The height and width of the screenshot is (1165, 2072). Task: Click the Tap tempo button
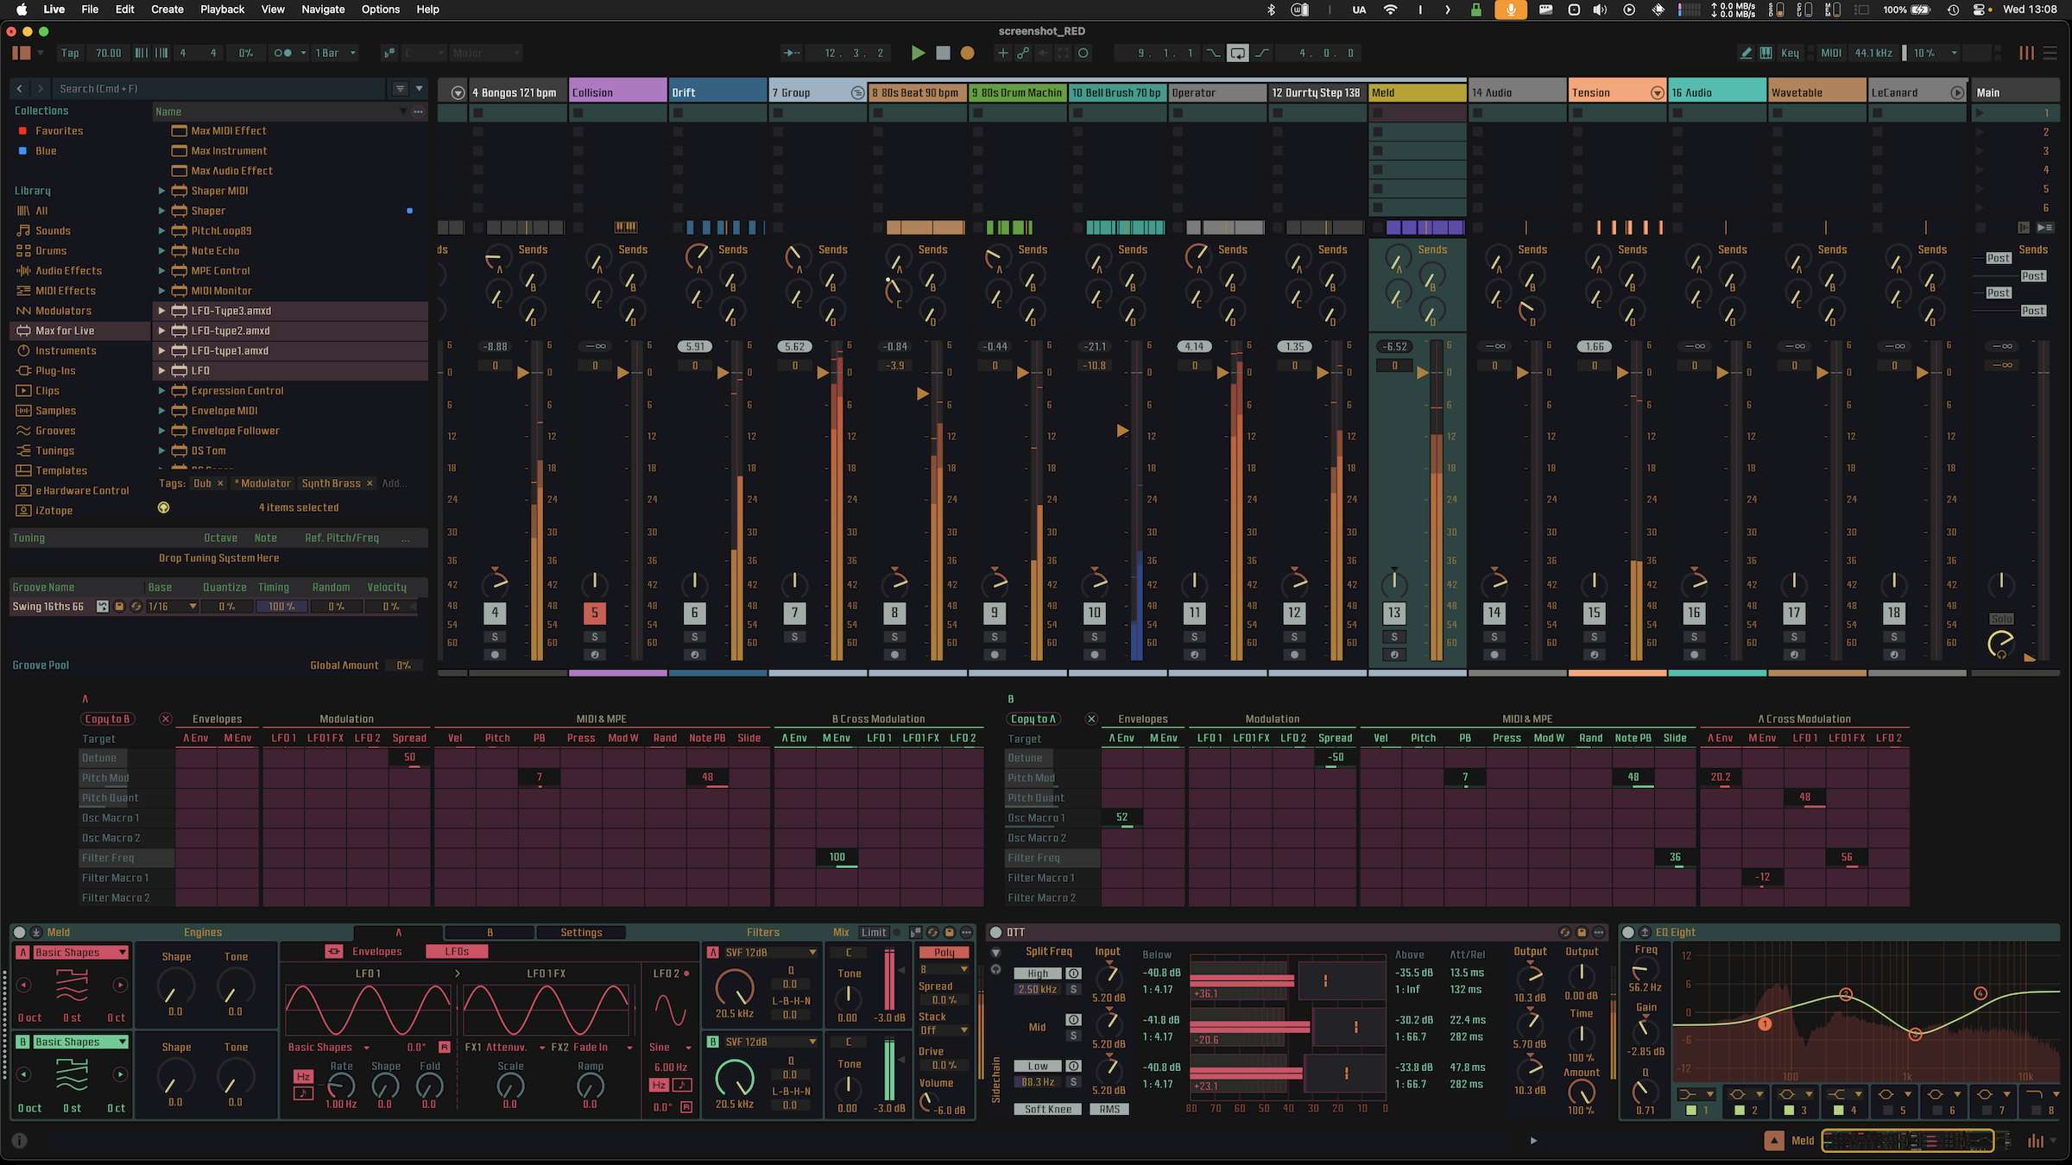70,54
